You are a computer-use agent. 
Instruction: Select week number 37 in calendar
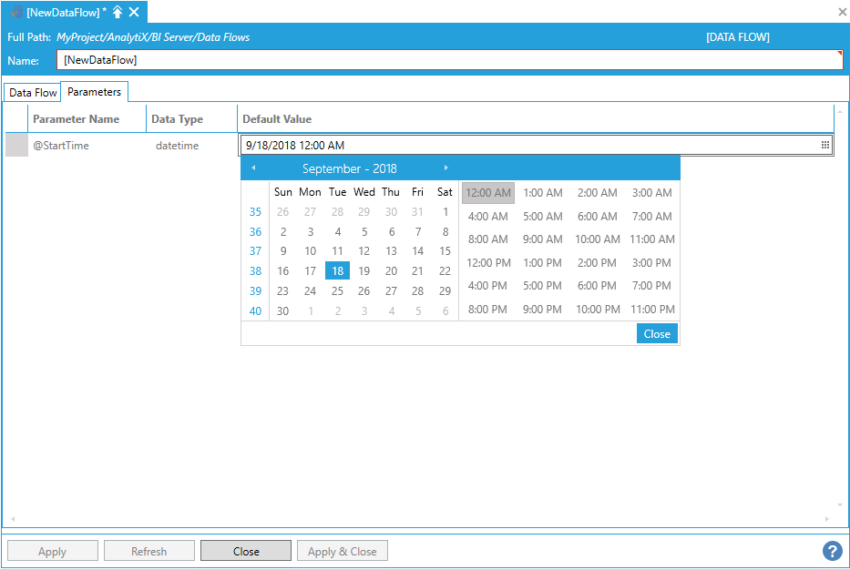coord(255,251)
